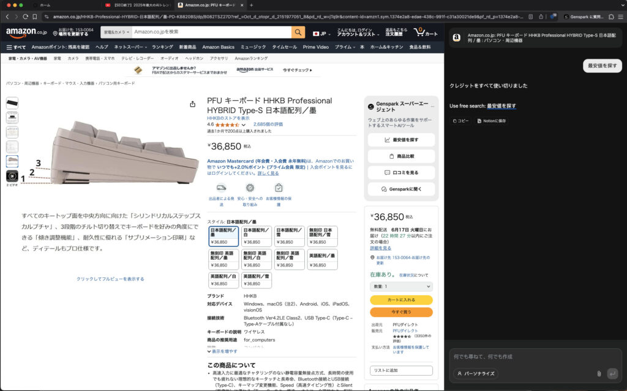
Task: Click the browser forward arrow
Action: [x=16, y=16]
